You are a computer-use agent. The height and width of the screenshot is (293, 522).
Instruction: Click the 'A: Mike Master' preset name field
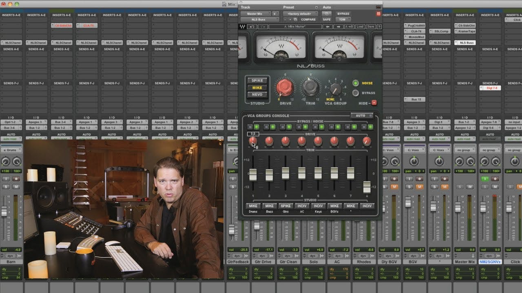pos(295,27)
